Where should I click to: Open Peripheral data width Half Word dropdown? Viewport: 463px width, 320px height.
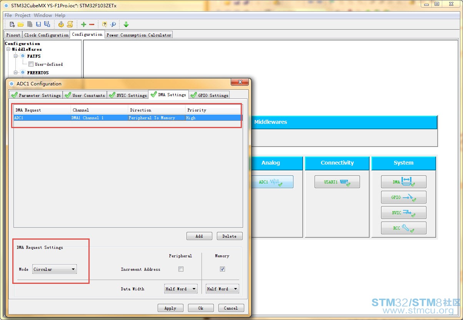(181, 289)
